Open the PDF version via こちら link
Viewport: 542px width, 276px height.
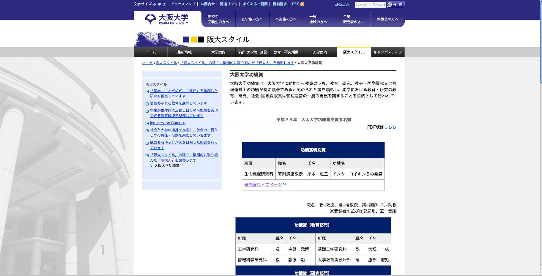[x=390, y=127]
